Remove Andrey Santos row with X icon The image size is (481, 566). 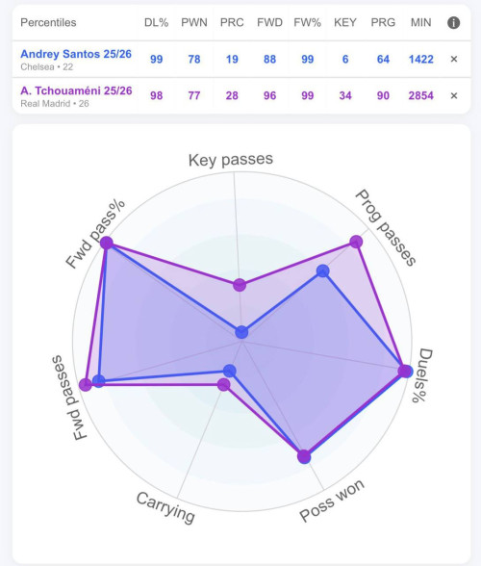[x=454, y=59]
